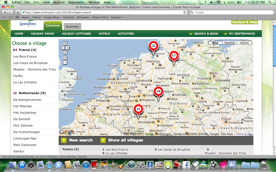Select De Kempervennen village
The image size is (276, 172).
[27, 100]
